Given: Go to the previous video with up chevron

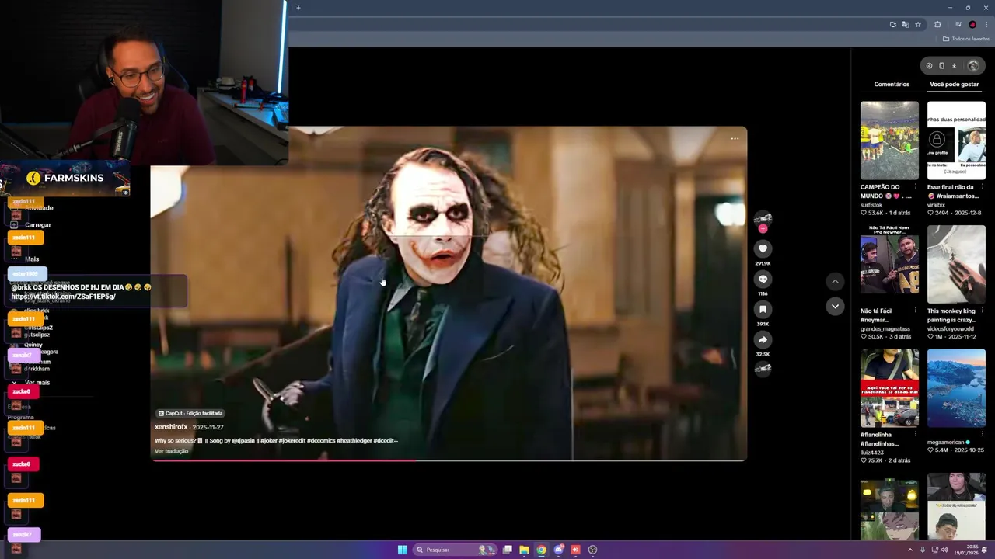Looking at the screenshot, I should pos(835,281).
